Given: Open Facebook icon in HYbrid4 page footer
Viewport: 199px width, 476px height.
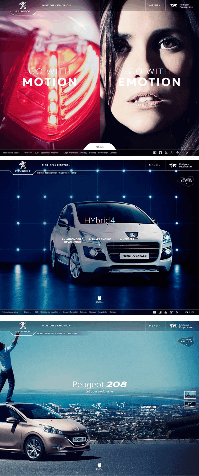Looking at the screenshot, I should tap(155, 312).
